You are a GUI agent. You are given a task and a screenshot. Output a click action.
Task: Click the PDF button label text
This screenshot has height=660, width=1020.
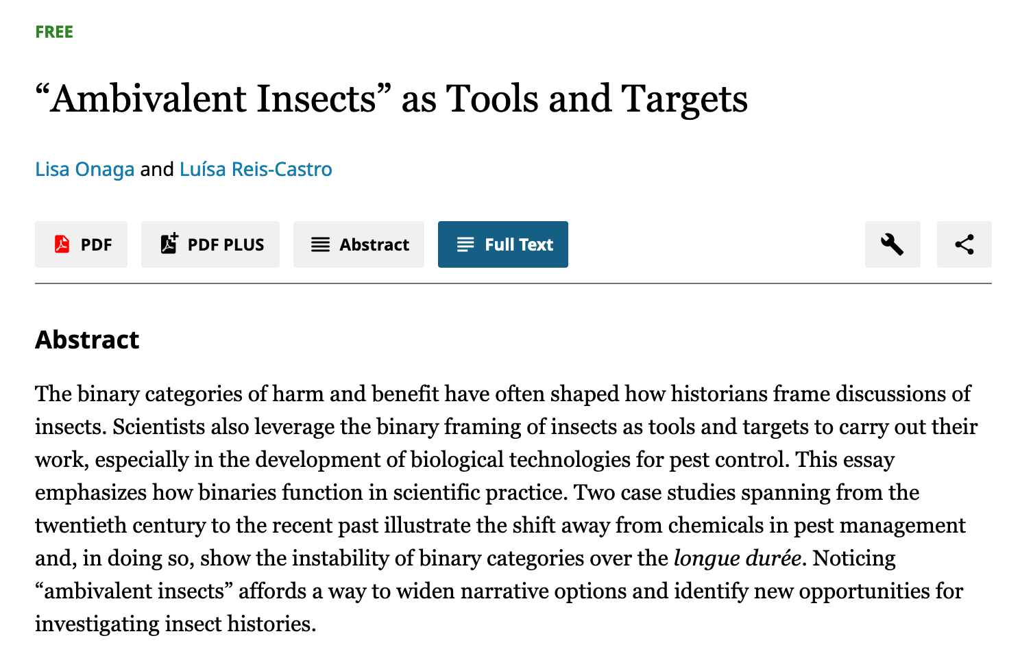pyautogui.click(x=96, y=245)
